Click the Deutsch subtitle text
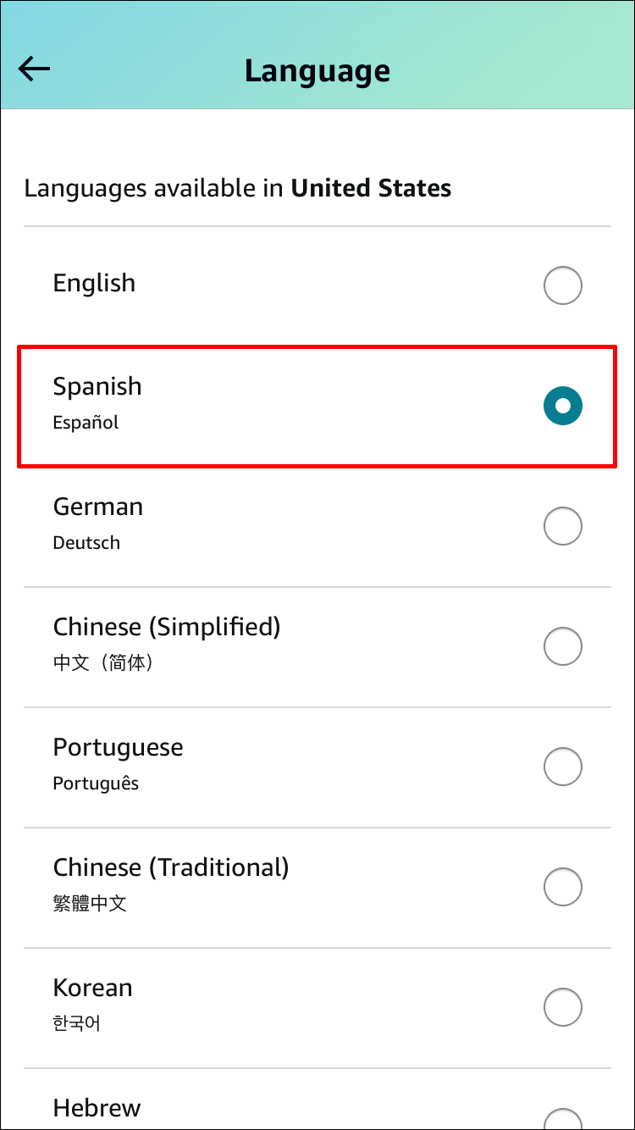This screenshot has height=1130, width=635. (x=86, y=542)
